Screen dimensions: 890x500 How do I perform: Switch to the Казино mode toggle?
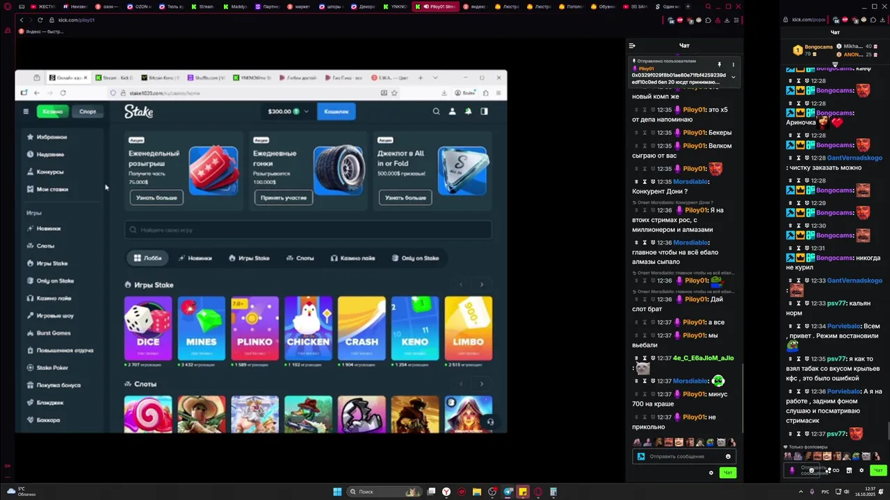coord(52,111)
